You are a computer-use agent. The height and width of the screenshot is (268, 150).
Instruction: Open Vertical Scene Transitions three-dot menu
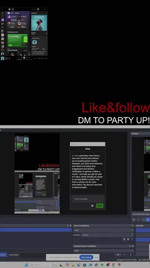click(x=131, y=255)
